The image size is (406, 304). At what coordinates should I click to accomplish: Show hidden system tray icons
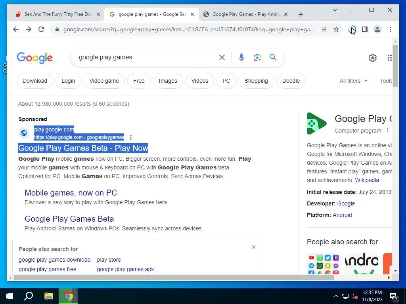pos(335,296)
